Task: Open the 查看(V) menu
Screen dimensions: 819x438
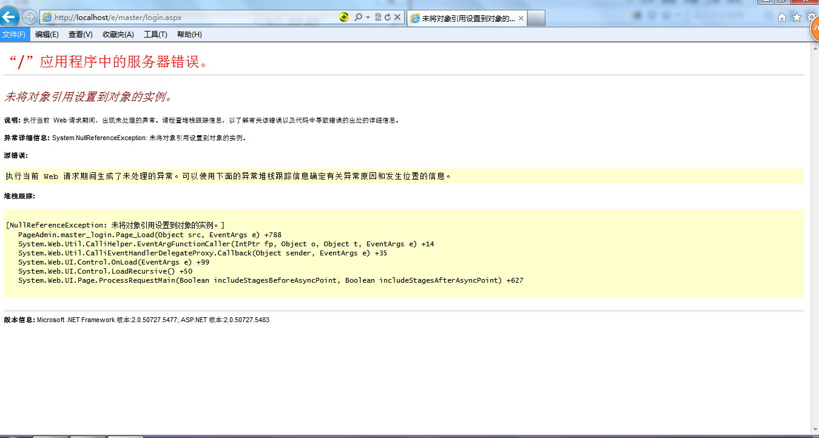Action: (80, 35)
